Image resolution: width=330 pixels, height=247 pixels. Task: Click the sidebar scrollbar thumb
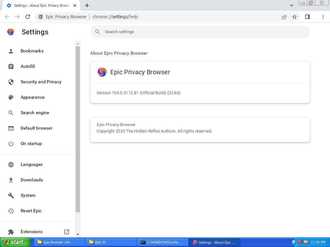click(78, 129)
